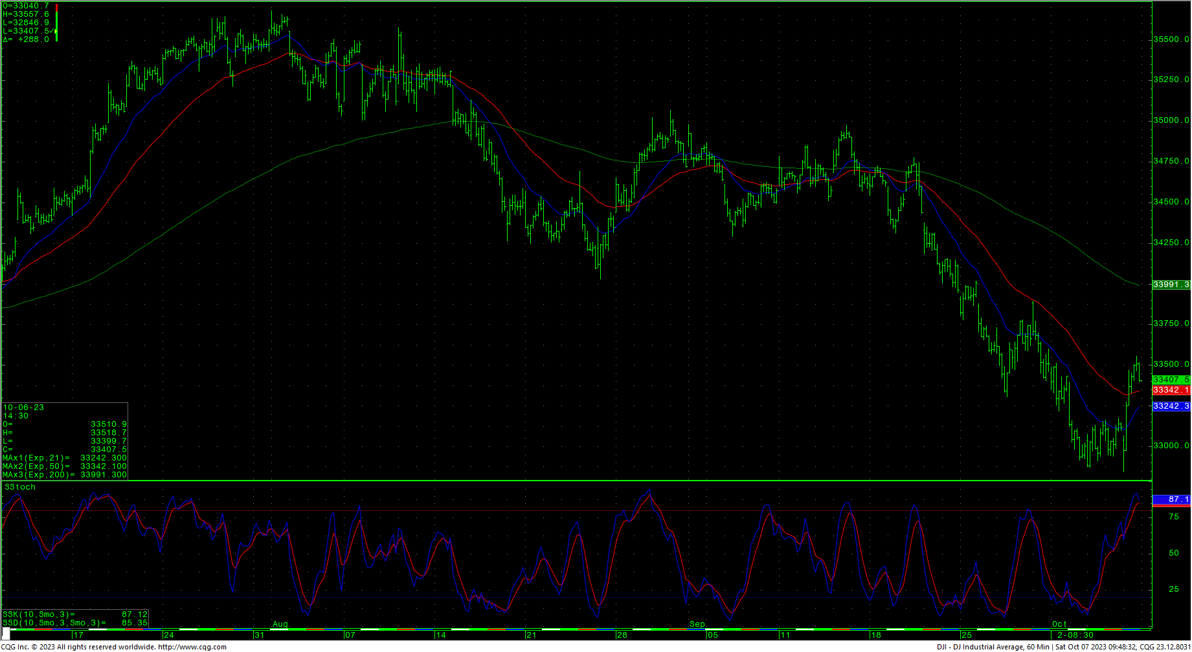Click the MAx3(Exp,200) value row

[65, 475]
